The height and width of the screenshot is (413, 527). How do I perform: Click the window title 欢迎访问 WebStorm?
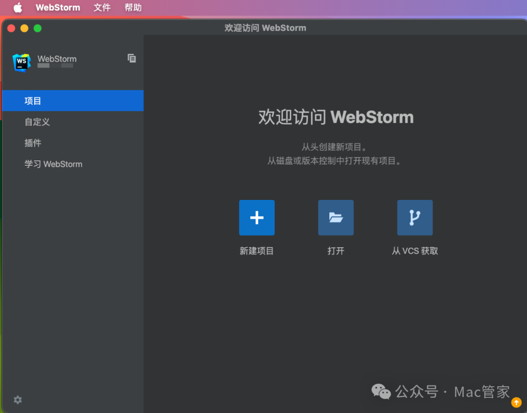point(265,28)
